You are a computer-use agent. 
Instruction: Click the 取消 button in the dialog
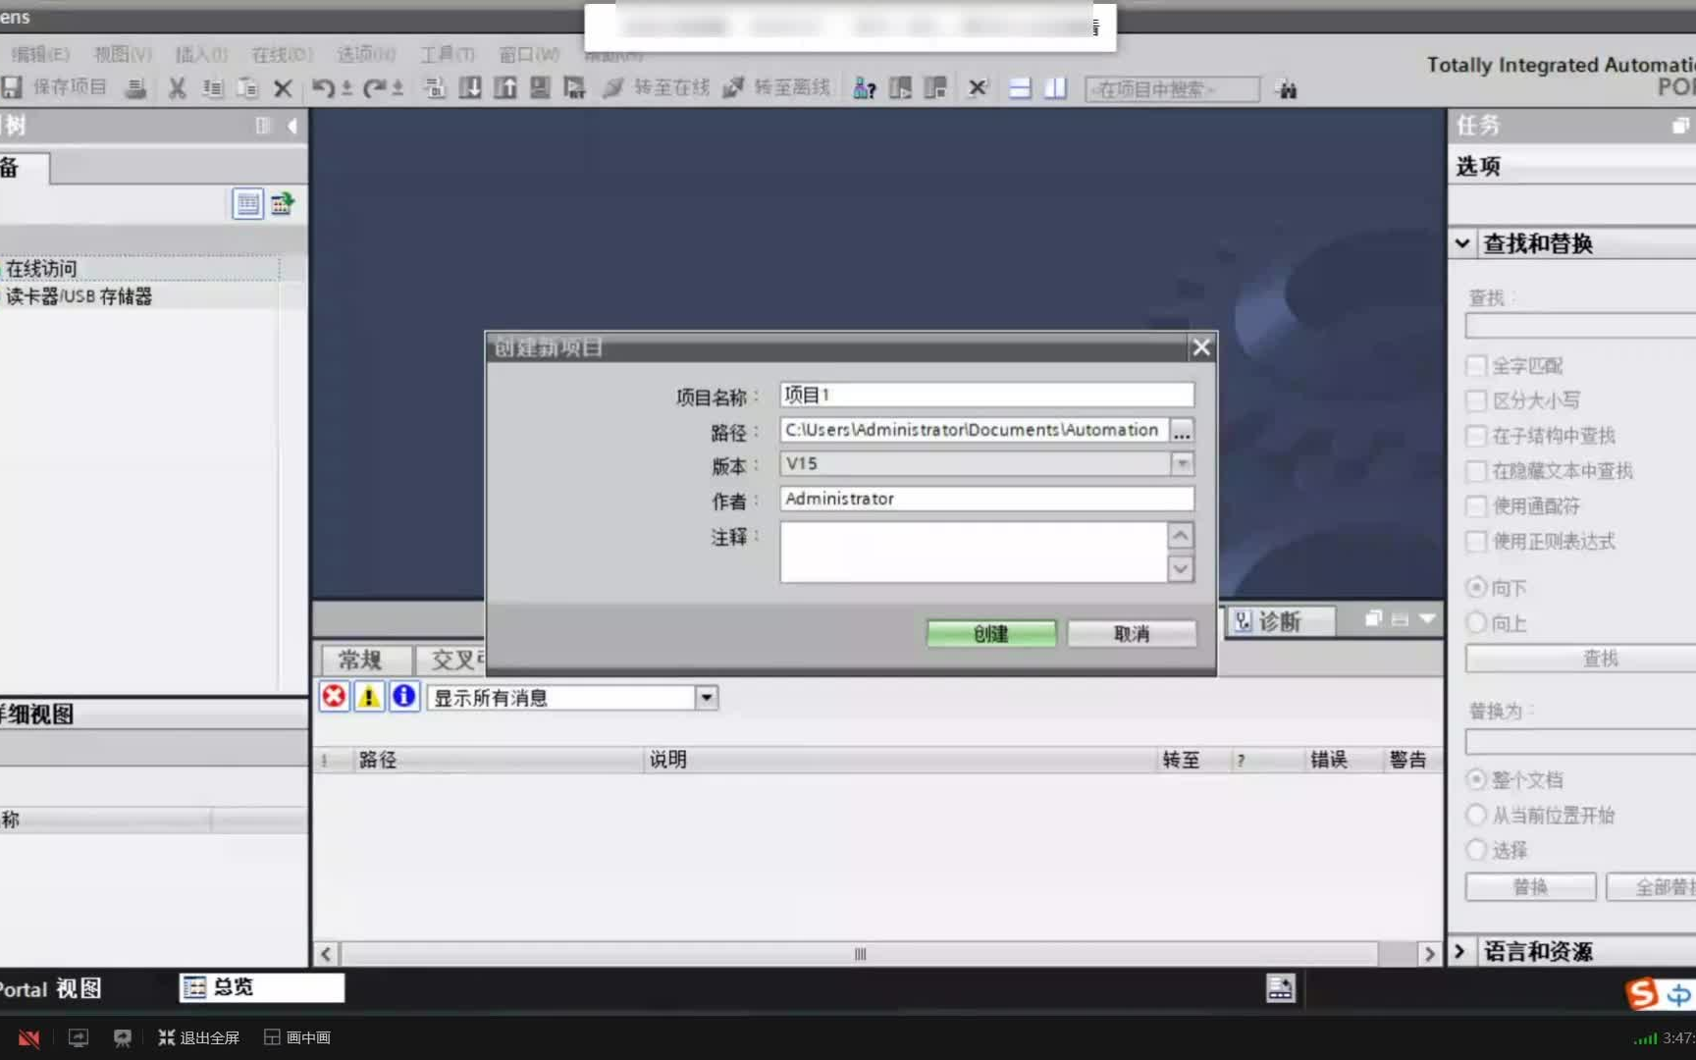point(1132,634)
